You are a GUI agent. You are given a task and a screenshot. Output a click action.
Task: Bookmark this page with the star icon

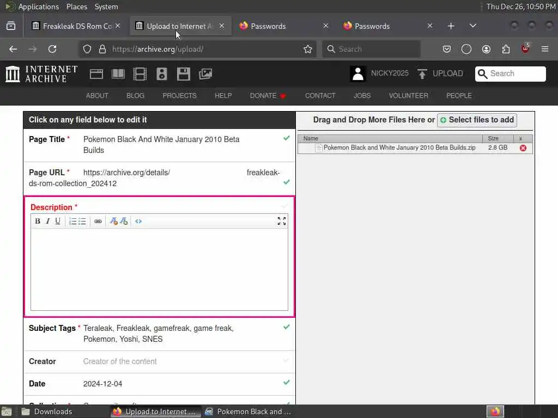click(308, 49)
